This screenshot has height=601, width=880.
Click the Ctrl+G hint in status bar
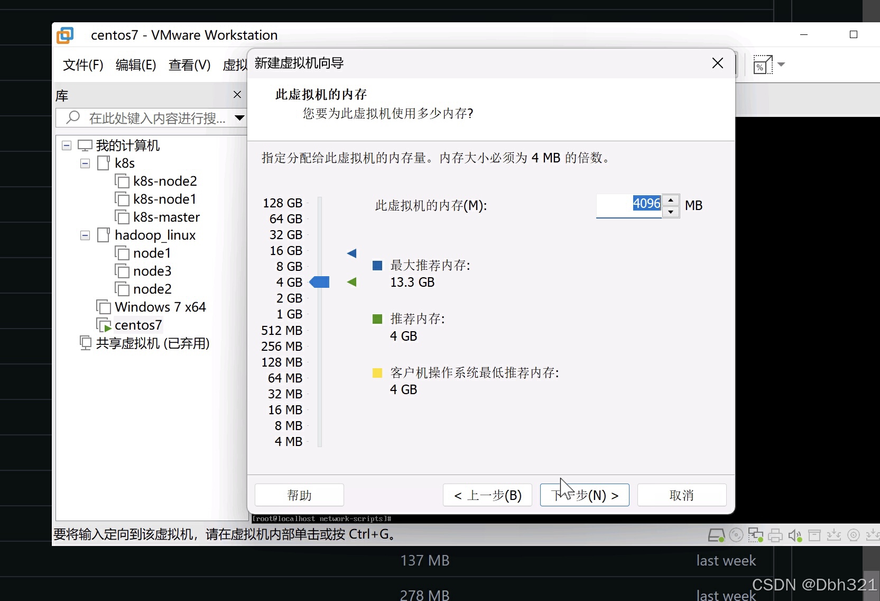click(368, 534)
